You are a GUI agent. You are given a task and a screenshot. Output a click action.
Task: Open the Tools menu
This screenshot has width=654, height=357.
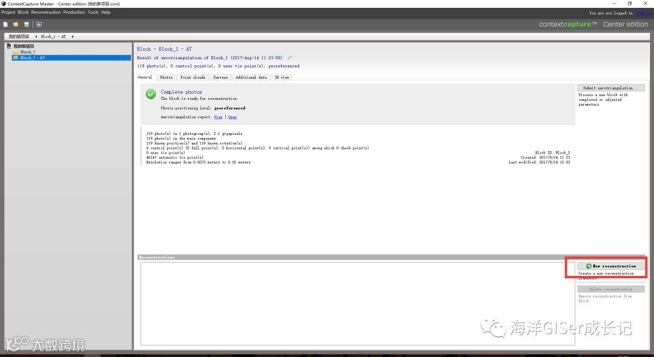[x=93, y=13]
